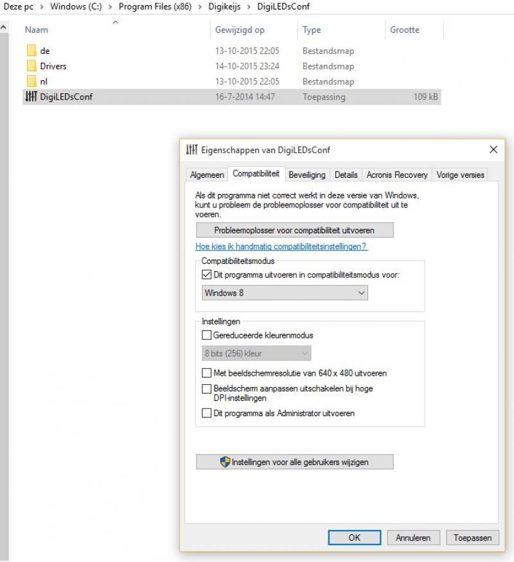Open the Acronis Recovery tab
The width and height of the screenshot is (514, 562).
click(x=397, y=175)
